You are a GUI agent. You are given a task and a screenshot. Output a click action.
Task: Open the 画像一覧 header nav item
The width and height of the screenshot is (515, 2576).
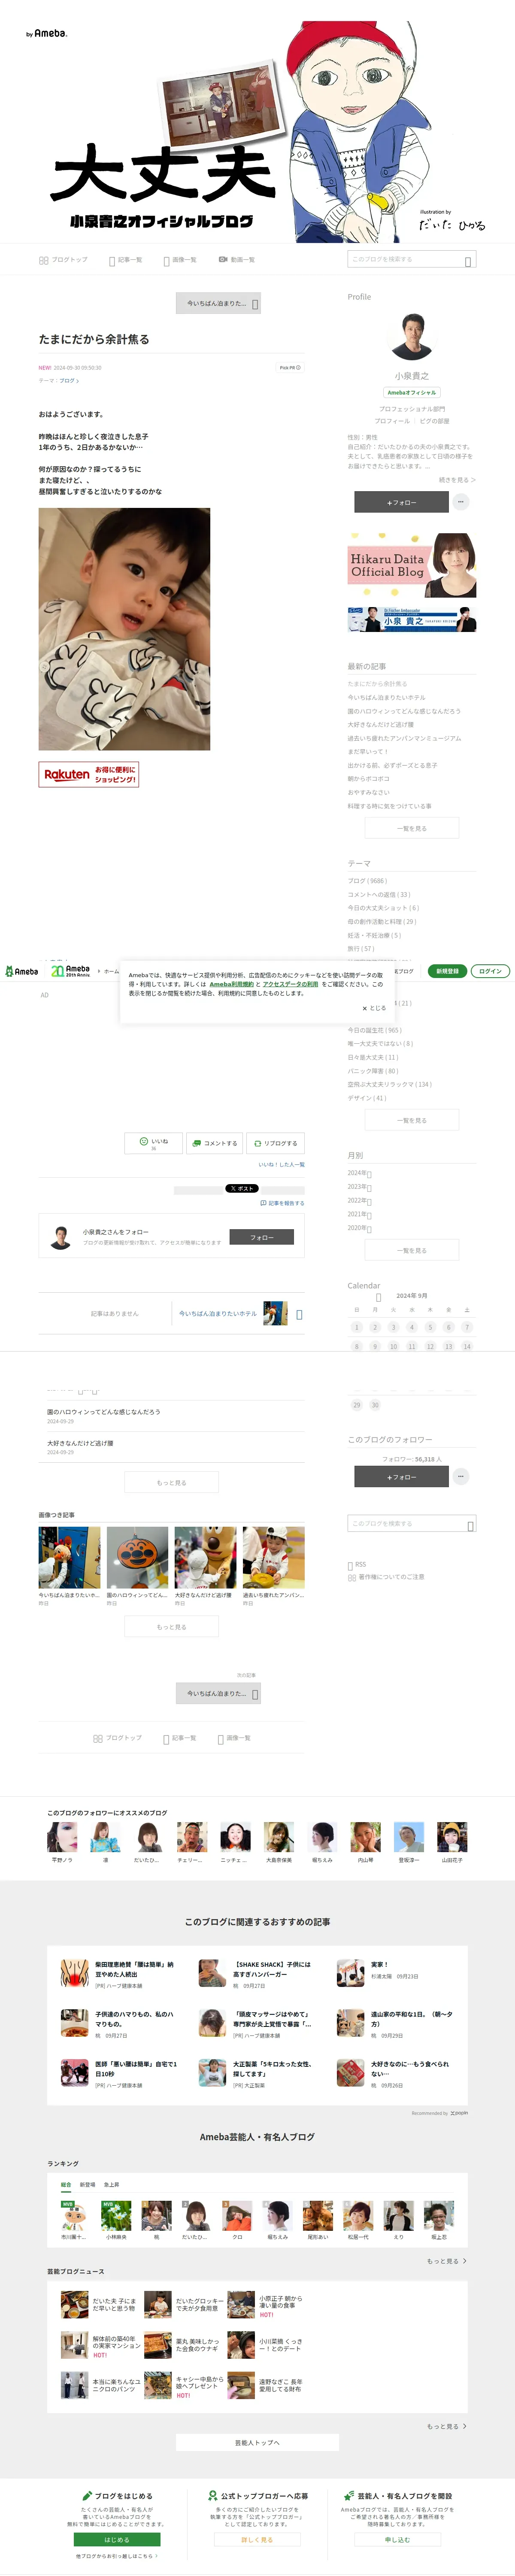[x=180, y=260]
